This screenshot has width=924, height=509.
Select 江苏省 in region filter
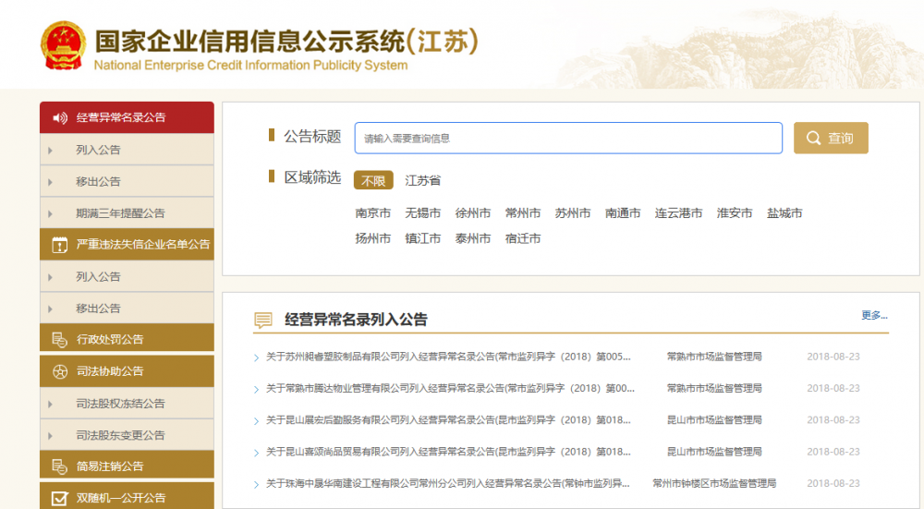[x=422, y=181]
